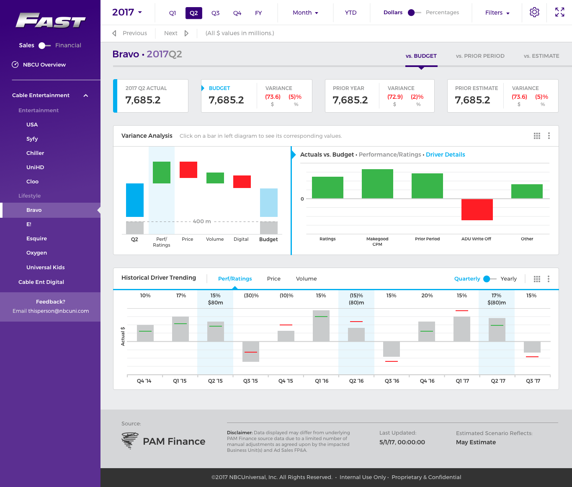
Task: Open the settings gear icon
Action: tap(534, 12)
